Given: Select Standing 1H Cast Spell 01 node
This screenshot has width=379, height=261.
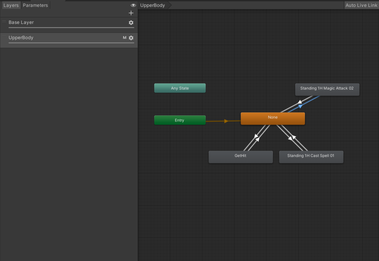Looking at the screenshot, I should pyautogui.click(x=311, y=157).
